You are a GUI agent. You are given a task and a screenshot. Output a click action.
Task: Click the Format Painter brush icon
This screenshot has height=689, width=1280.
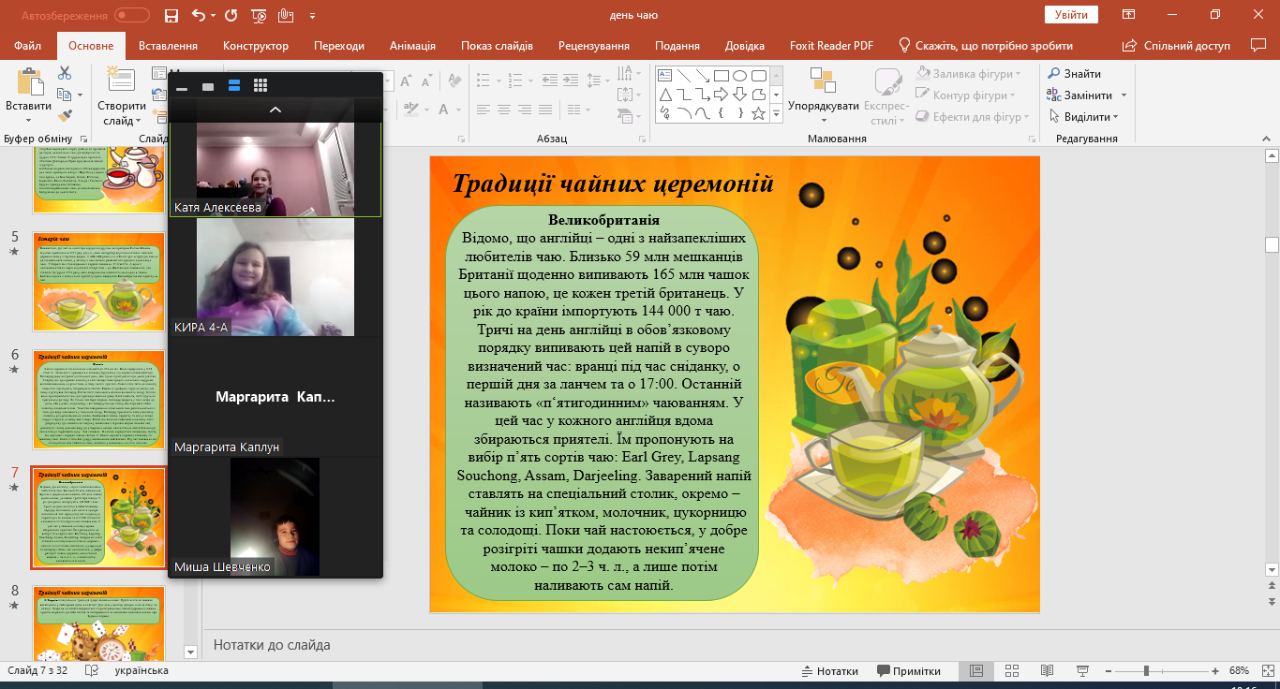click(65, 116)
